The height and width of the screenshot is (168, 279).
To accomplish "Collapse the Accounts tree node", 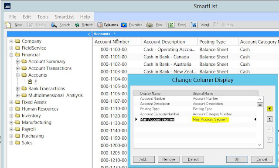I will click(x=17, y=75).
